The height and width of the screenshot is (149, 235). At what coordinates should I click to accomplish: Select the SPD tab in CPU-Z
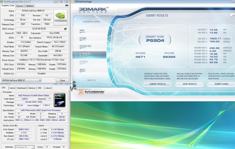tap(40, 88)
